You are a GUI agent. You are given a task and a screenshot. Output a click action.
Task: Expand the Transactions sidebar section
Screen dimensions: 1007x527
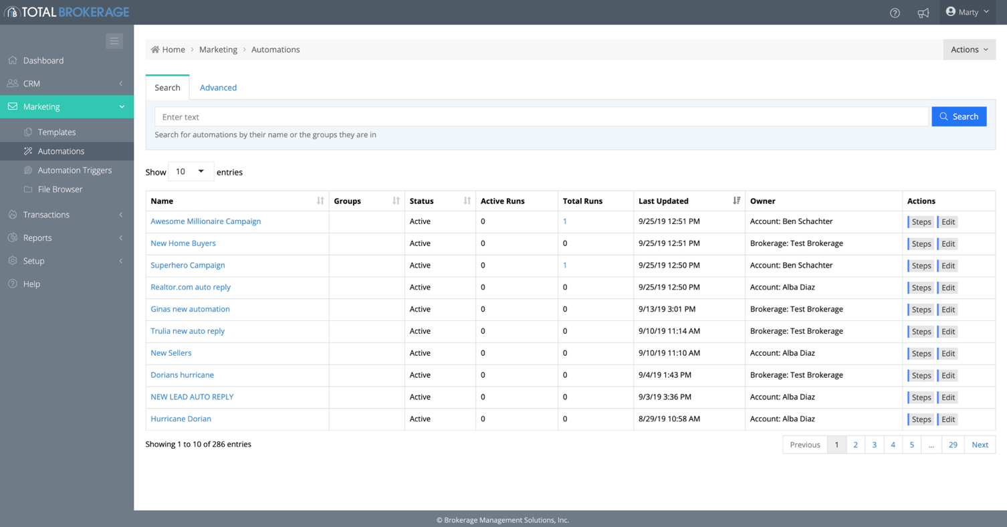pos(67,215)
